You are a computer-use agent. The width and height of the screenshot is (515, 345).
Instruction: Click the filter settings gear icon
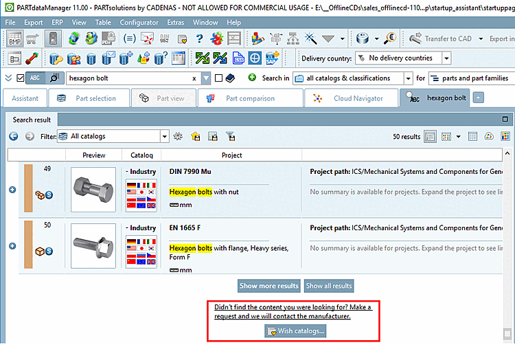coord(178,136)
